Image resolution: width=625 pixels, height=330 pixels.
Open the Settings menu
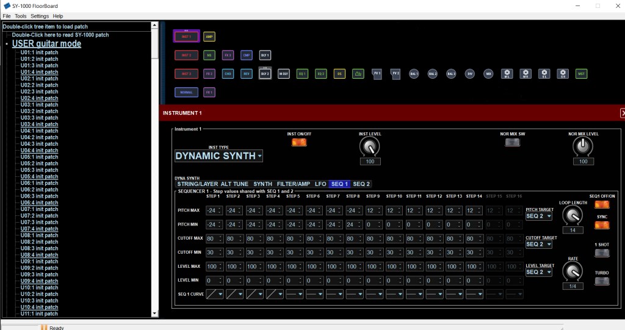(x=40, y=16)
